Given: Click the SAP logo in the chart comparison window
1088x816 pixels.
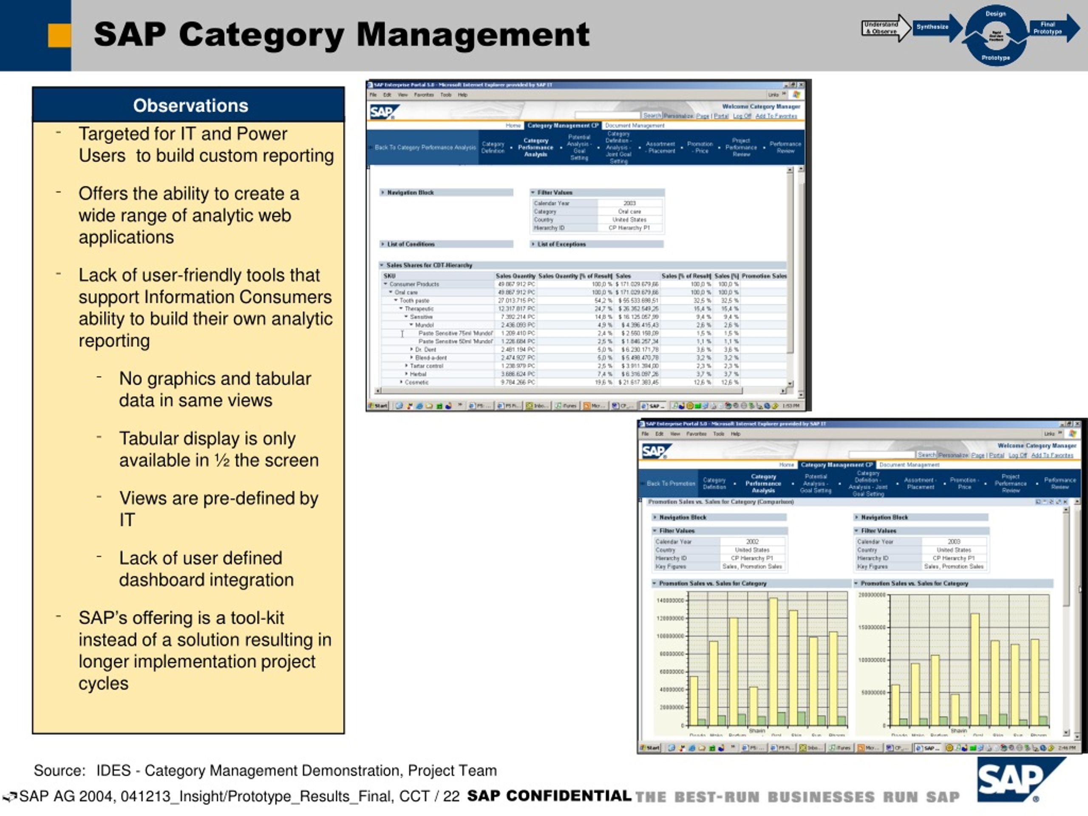Looking at the screenshot, I should click(x=657, y=450).
